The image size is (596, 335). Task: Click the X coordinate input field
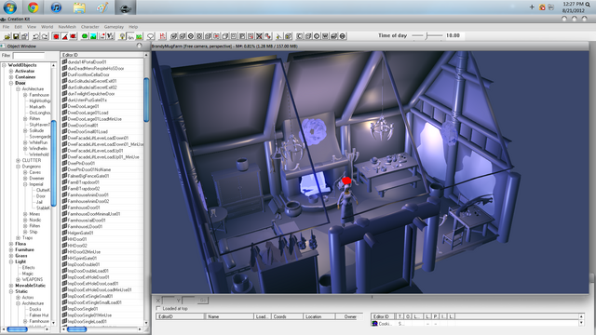[x=169, y=301]
